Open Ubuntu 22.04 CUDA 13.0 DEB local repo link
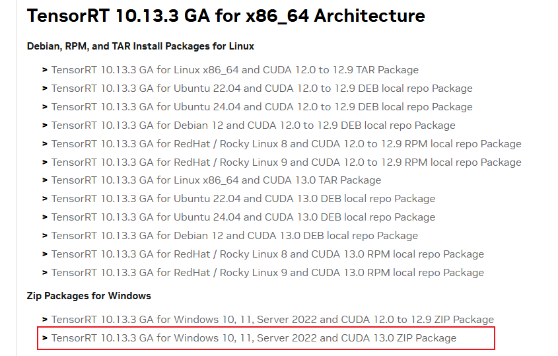This screenshot has width=558, height=356. tap(244, 199)
